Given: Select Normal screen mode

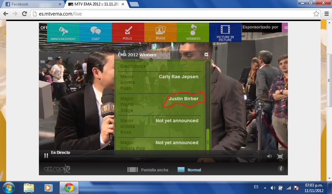Looking at the screenshot, I should pyautogui.click(x=189, y=170).
